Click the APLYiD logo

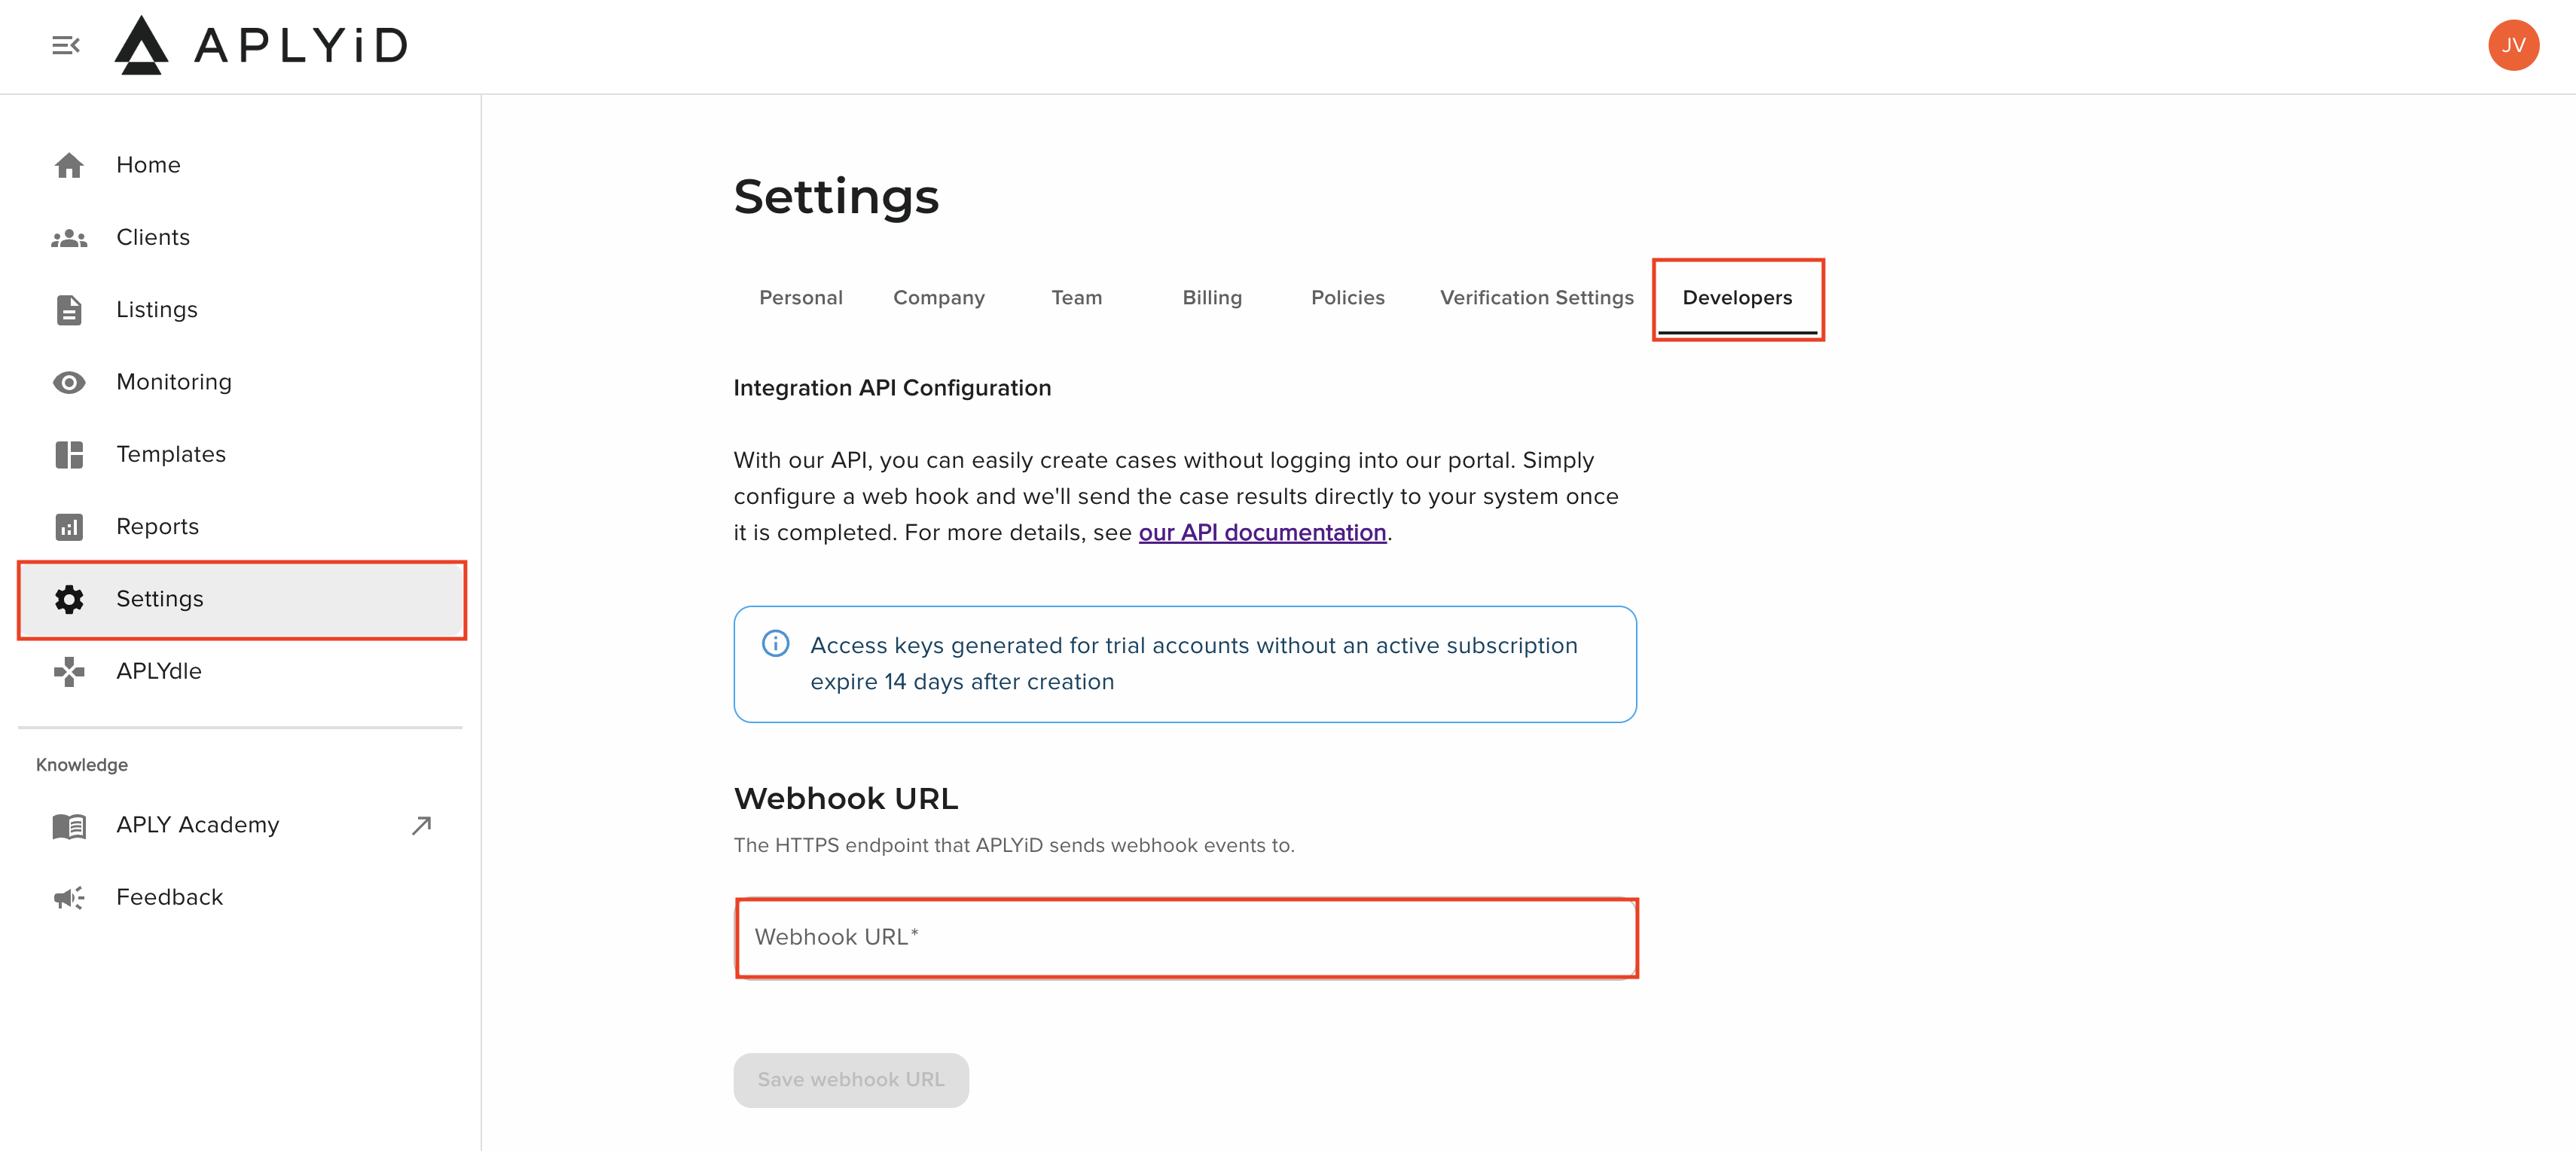coord(261,45)
